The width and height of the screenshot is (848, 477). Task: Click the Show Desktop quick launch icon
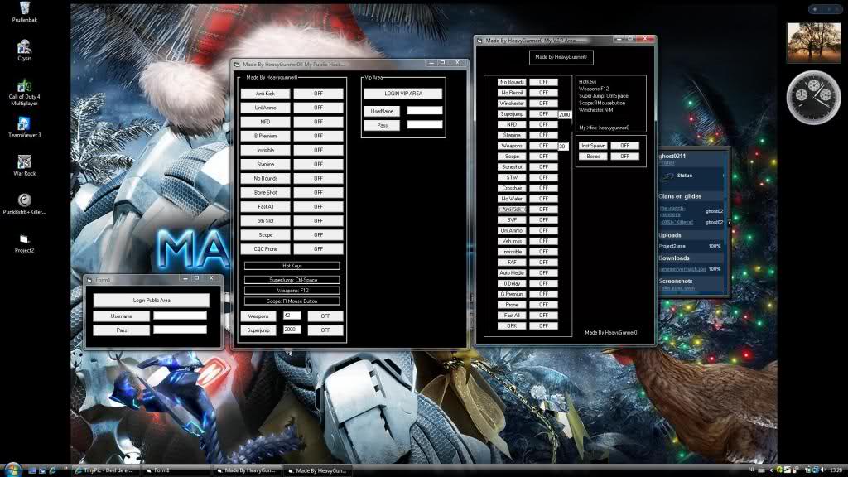pos(32,470)
